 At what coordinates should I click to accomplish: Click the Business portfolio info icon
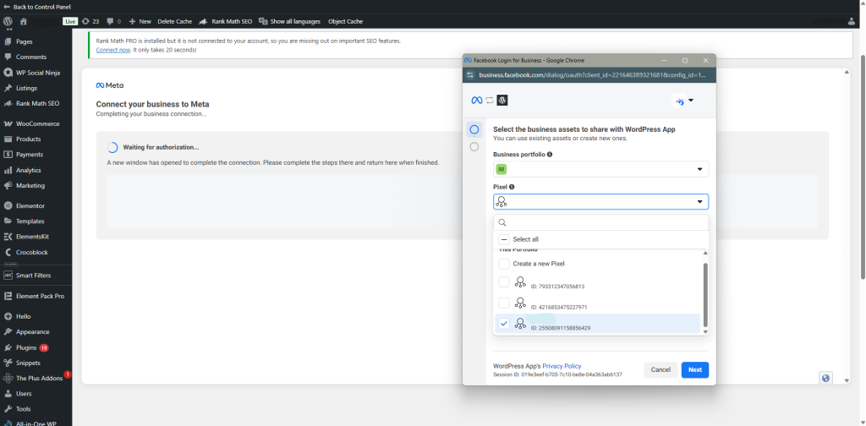[550, 155]
